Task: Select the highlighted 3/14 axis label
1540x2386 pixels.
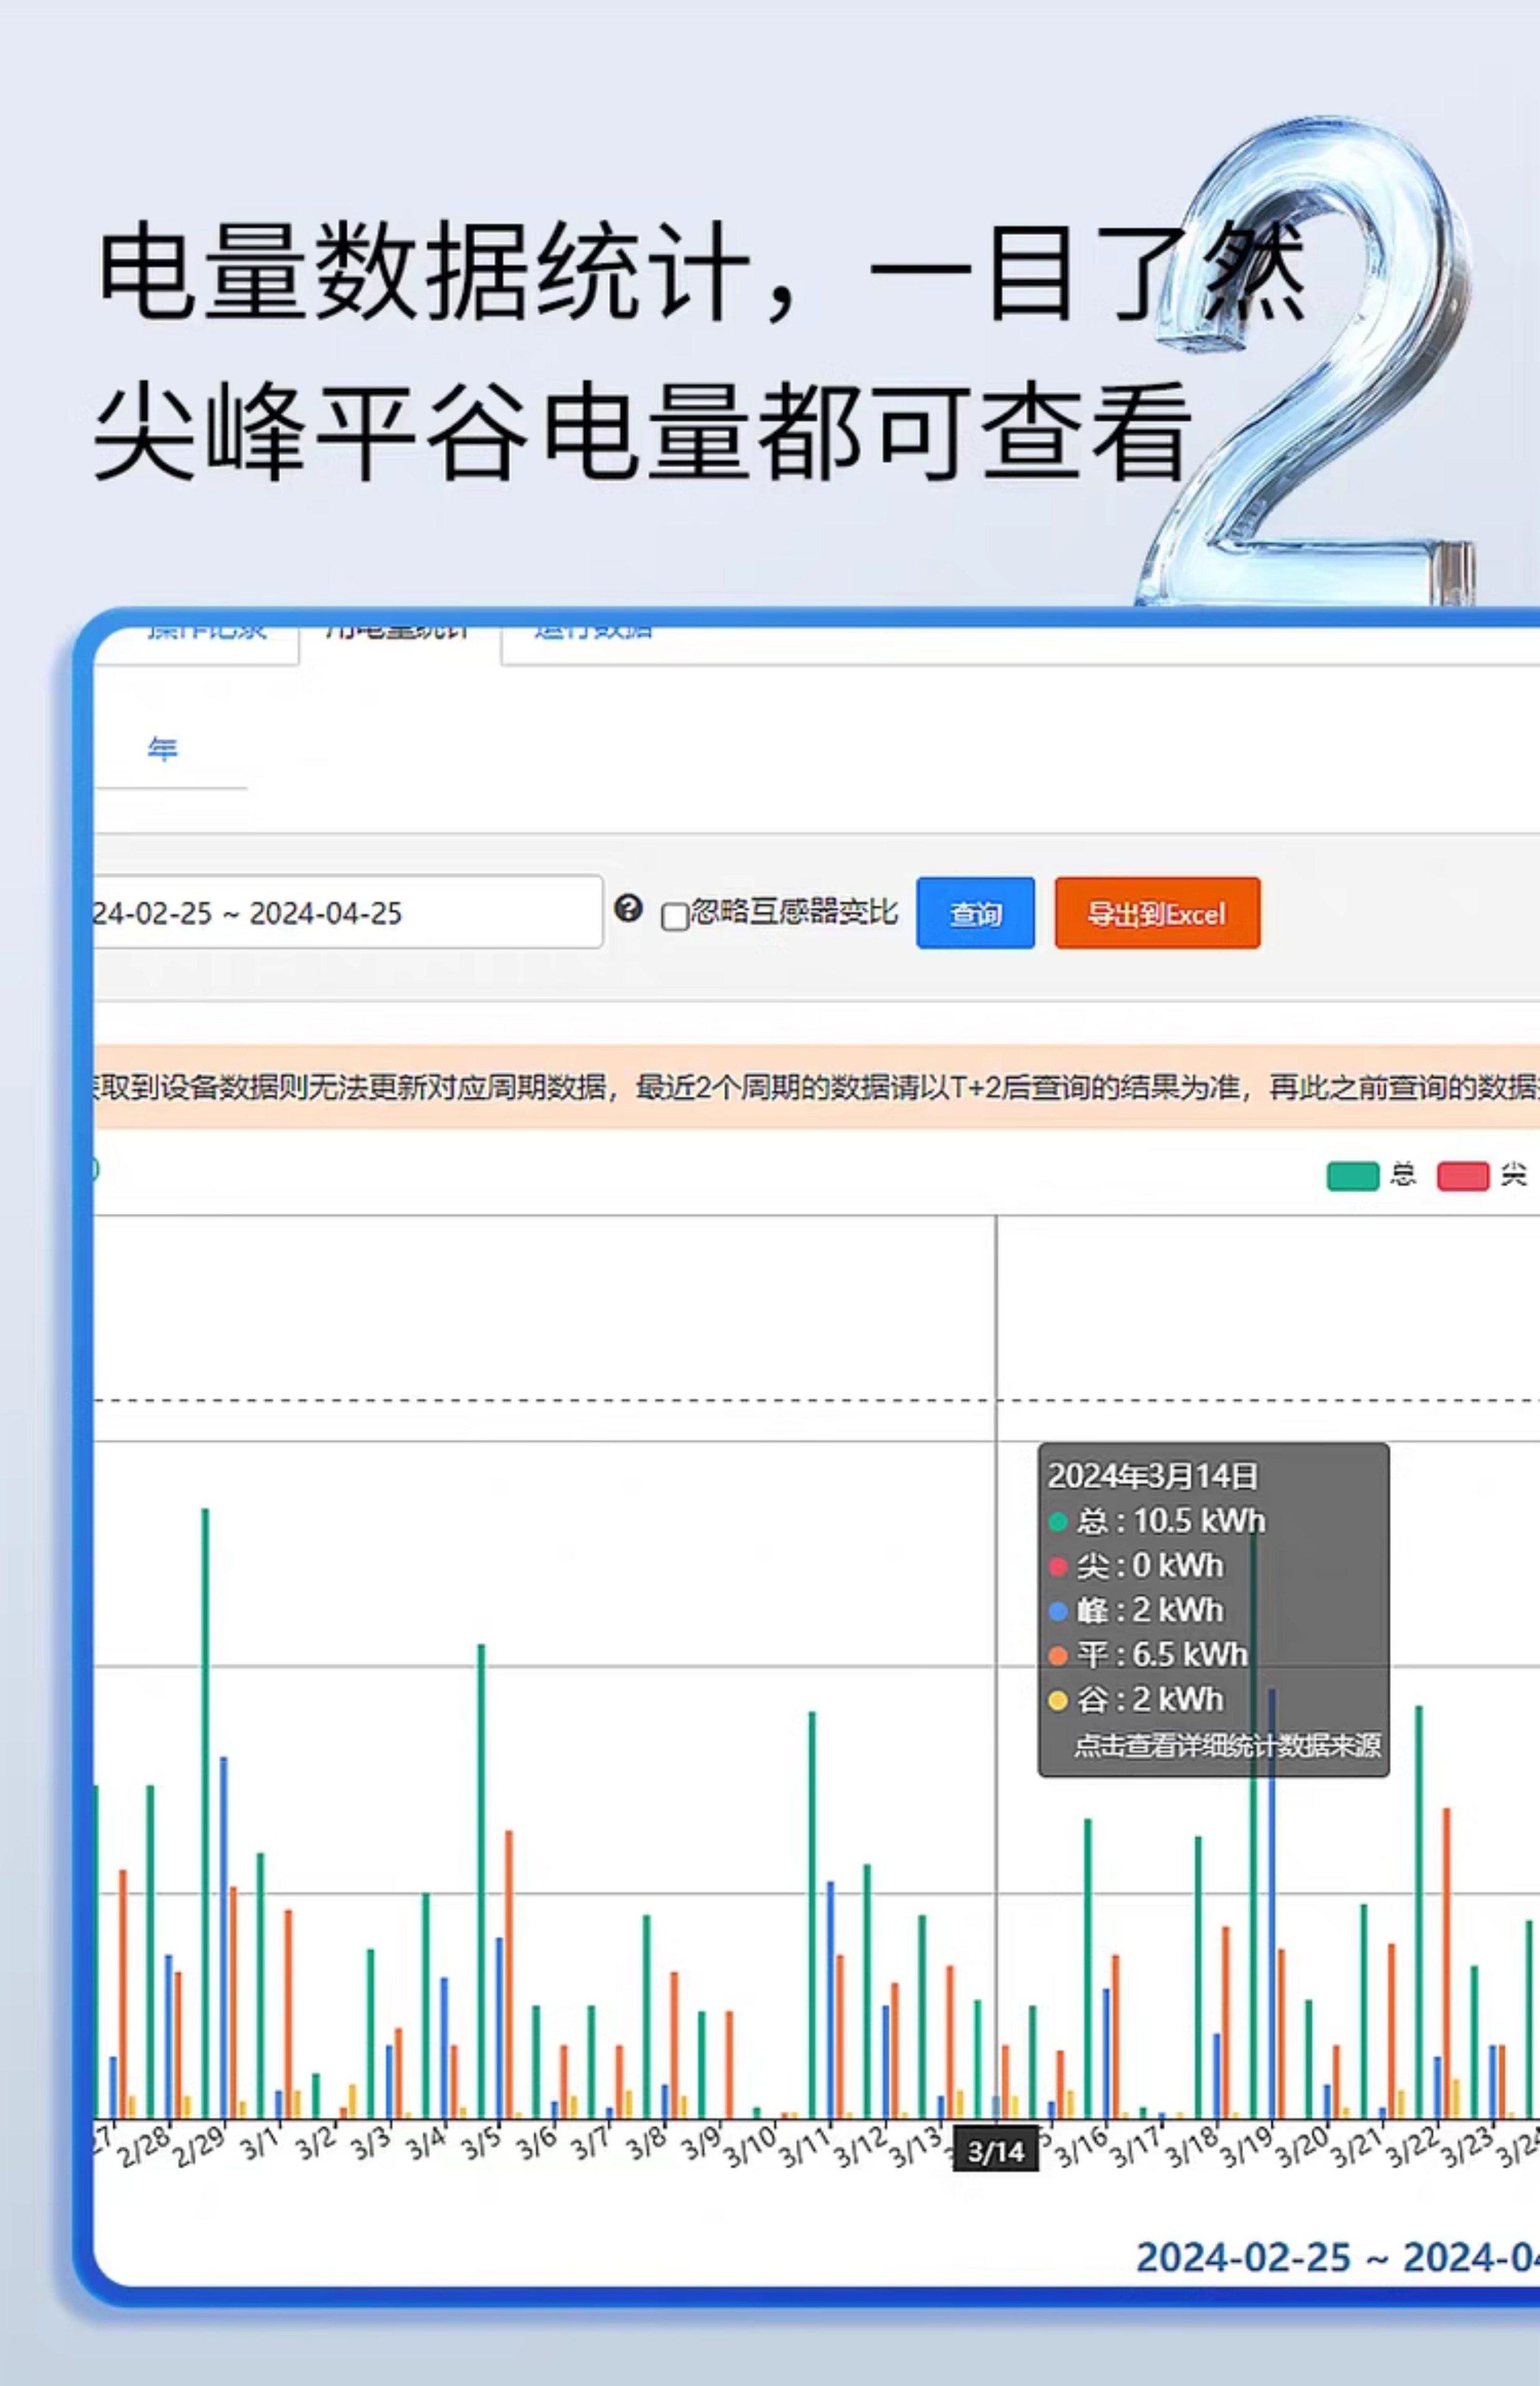Action: point(996,2151)
